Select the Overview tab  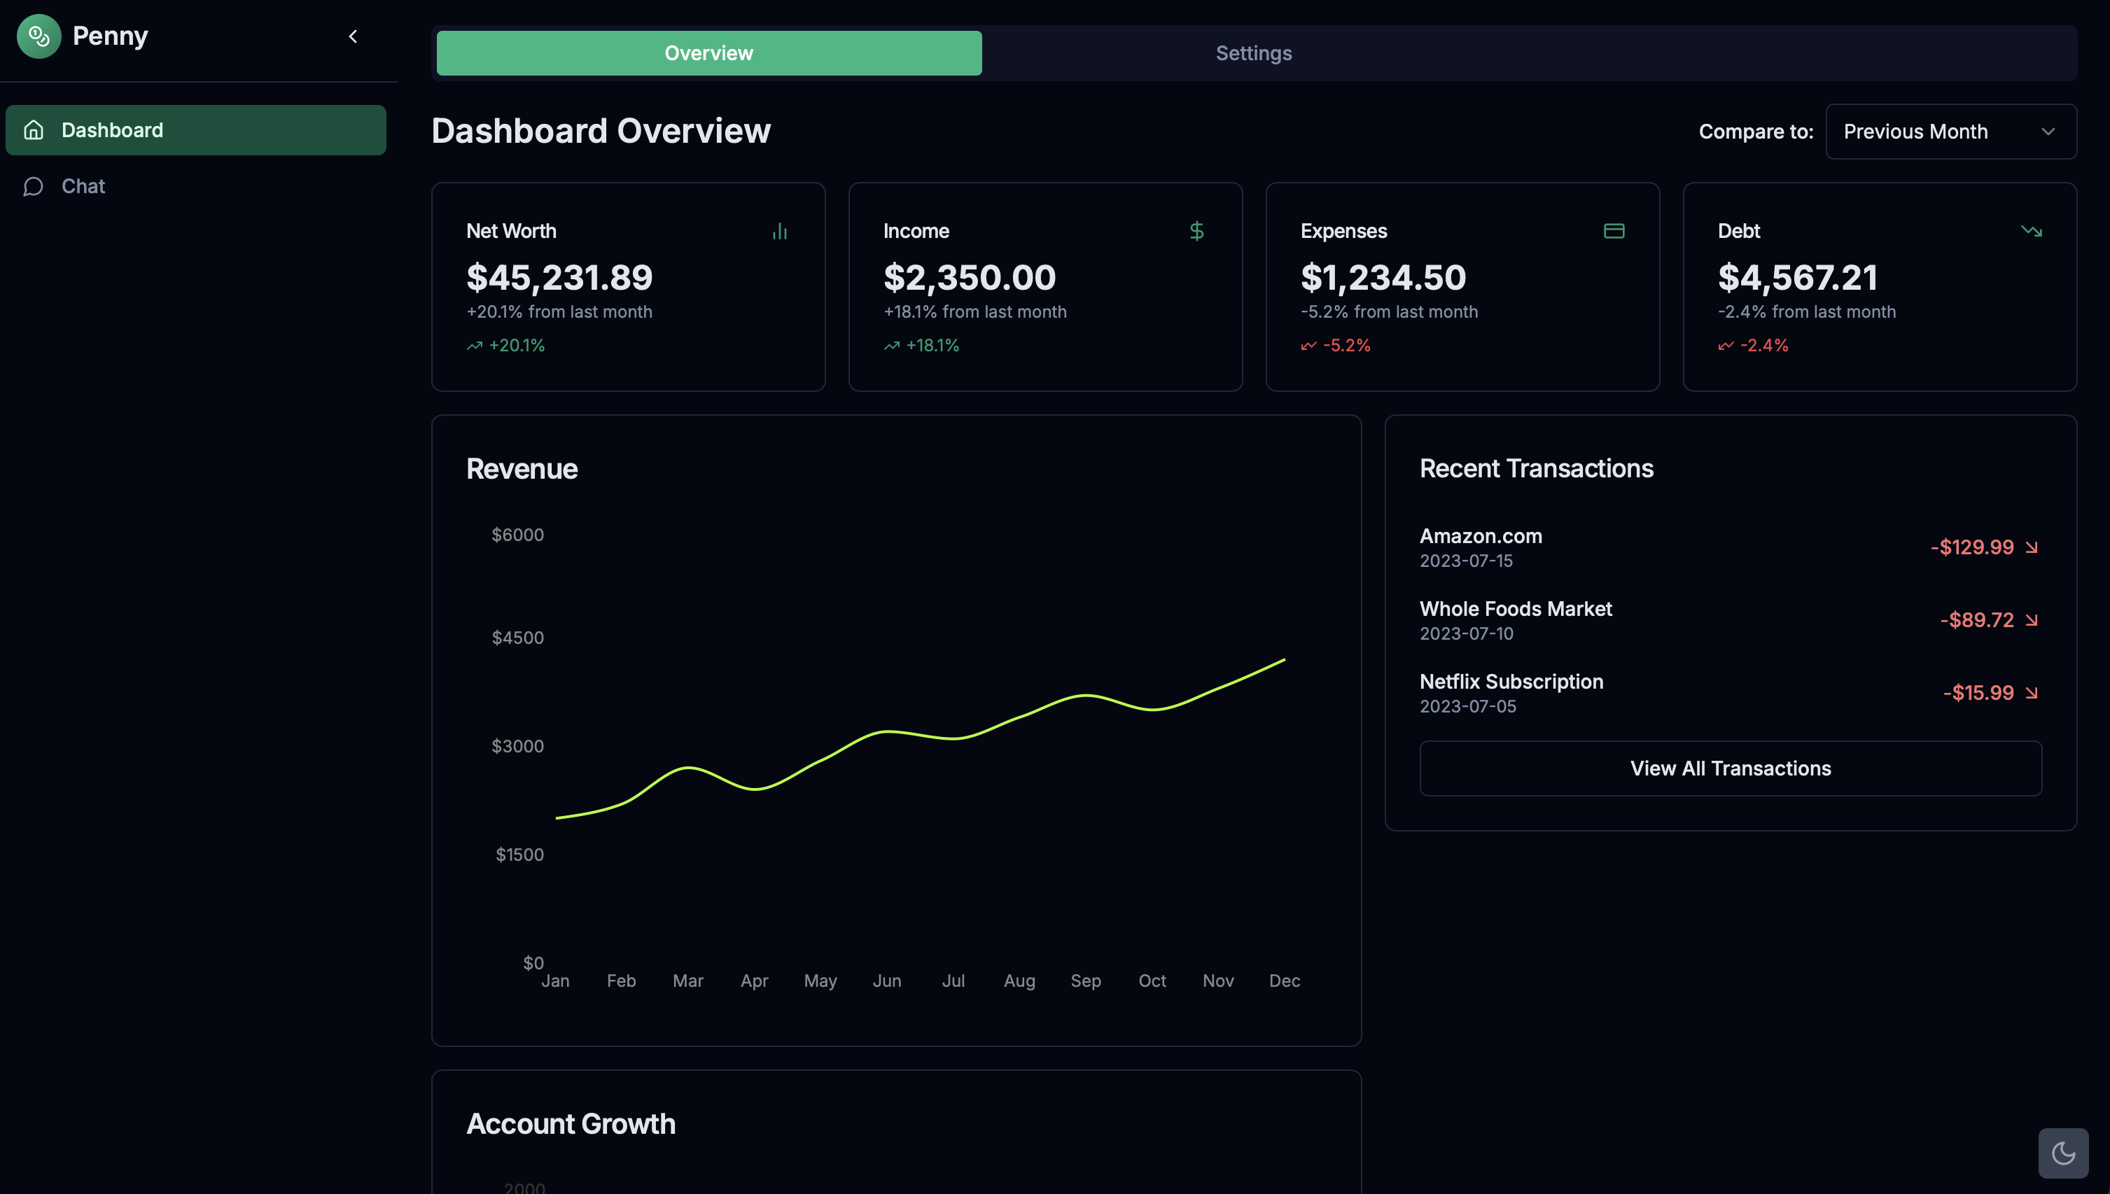[x=708, y=53]
